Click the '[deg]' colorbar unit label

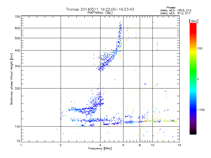click(194, 21)
